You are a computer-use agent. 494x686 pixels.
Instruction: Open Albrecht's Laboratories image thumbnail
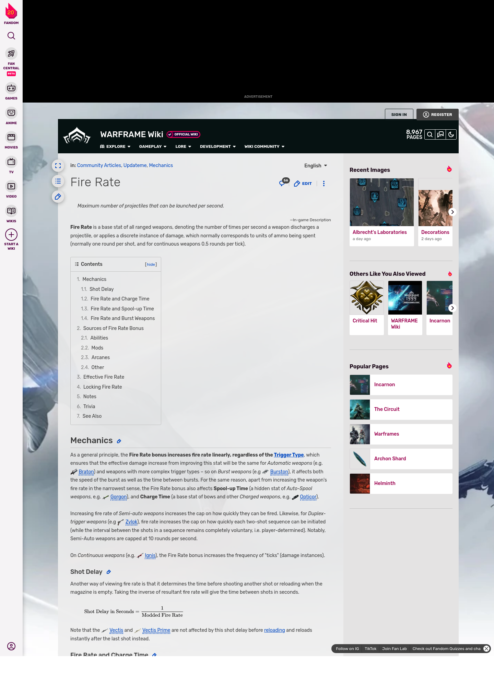coord(382,202)
